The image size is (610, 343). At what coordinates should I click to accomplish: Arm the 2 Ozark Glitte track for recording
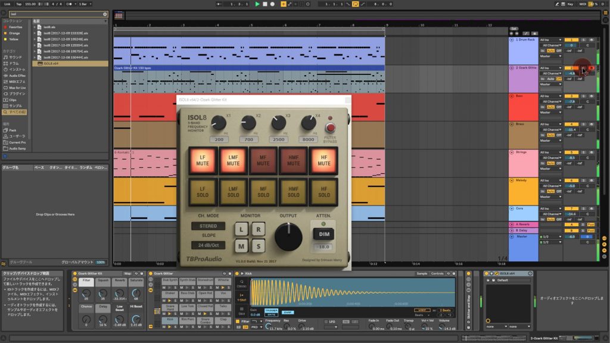[592, 68]
